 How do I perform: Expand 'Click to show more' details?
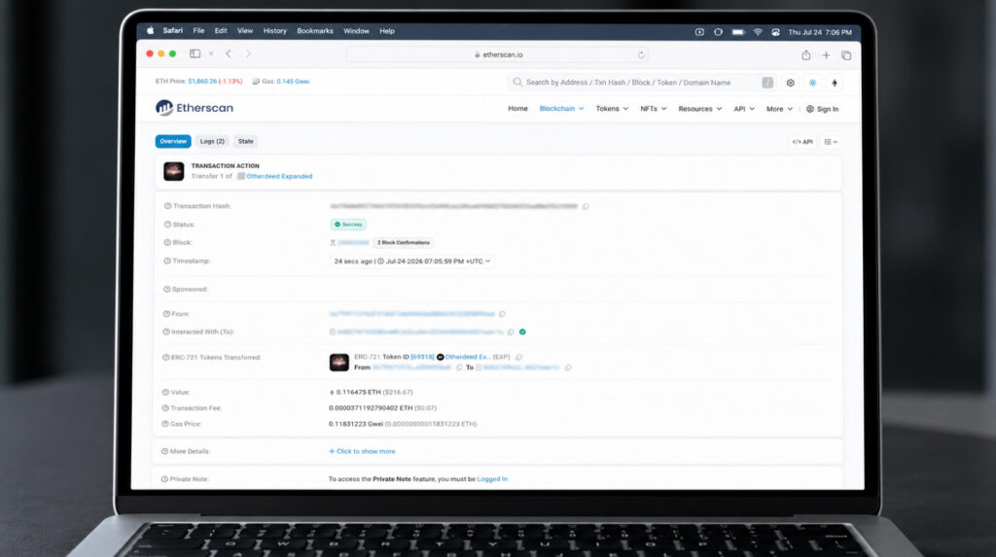click(362, 452)
